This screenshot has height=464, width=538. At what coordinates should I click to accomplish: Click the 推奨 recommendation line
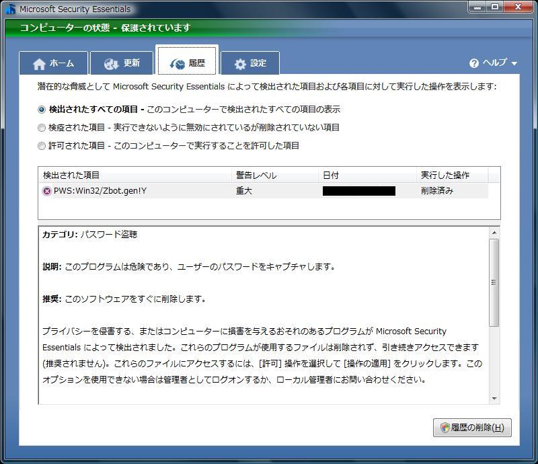point(124,299)
